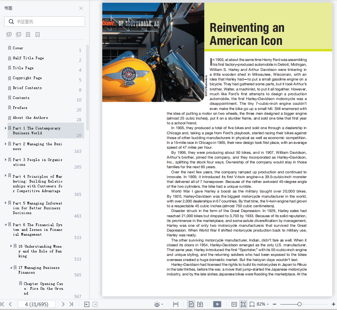Image resolution: width=337 pixels, height=310 pixels.
Task: Jump to the last page
Action: [71, 304]
